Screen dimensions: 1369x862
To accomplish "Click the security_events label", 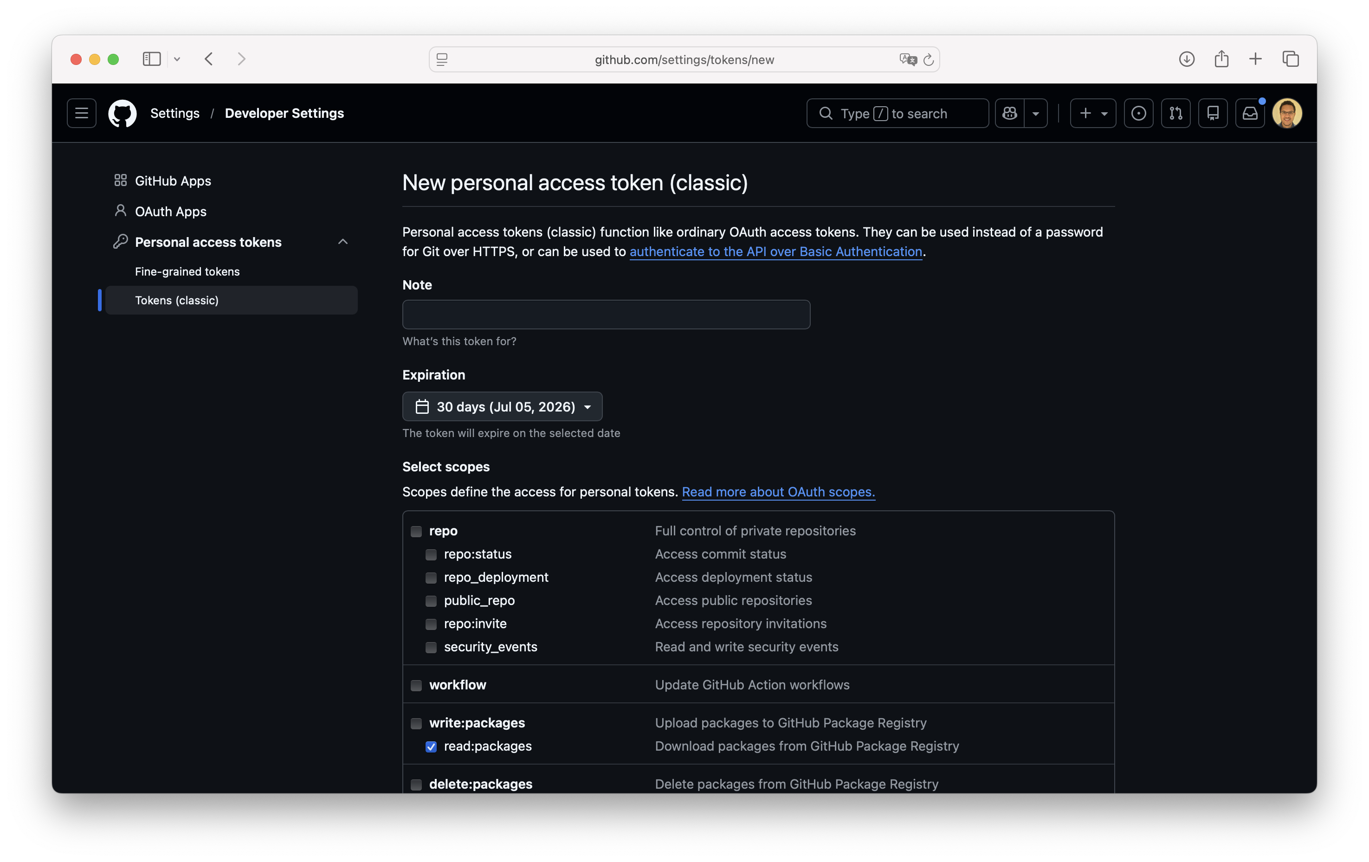I will 490,647.
